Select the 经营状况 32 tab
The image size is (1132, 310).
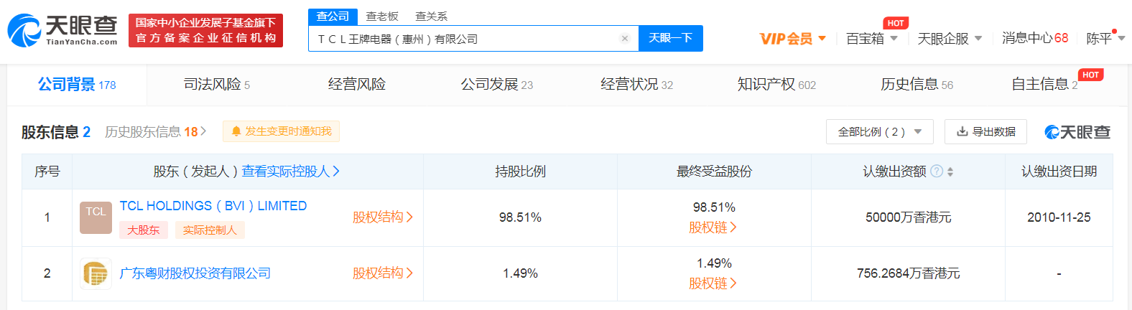coord(637,85)
